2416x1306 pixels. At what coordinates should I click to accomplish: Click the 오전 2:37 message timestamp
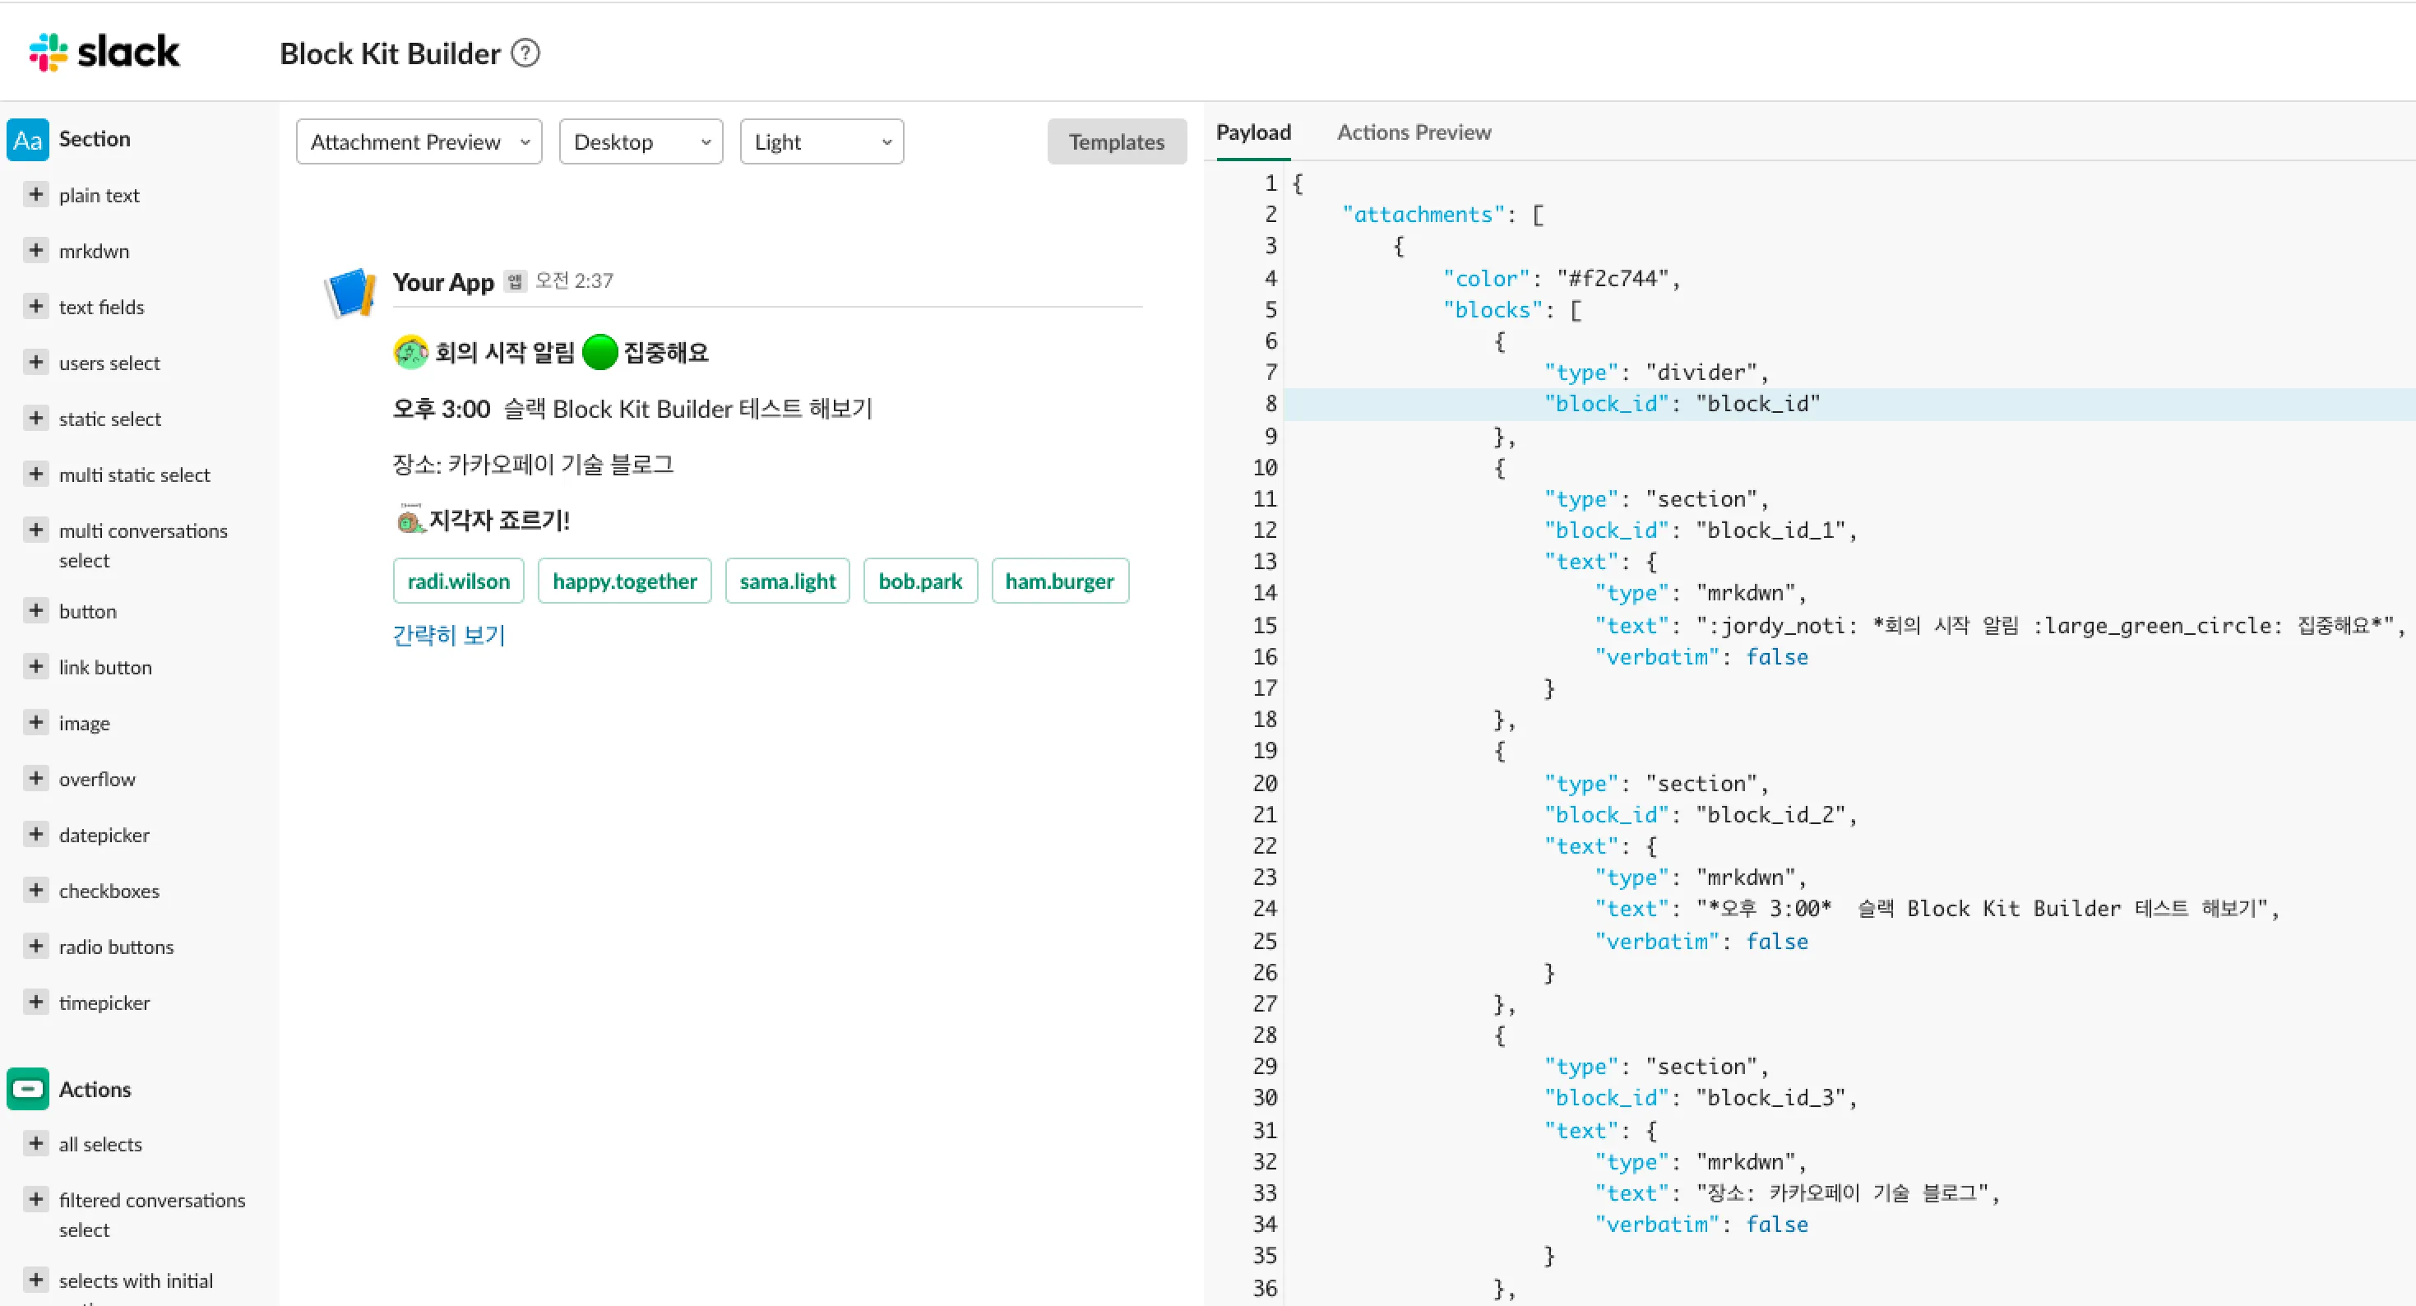tap(574, 280)
